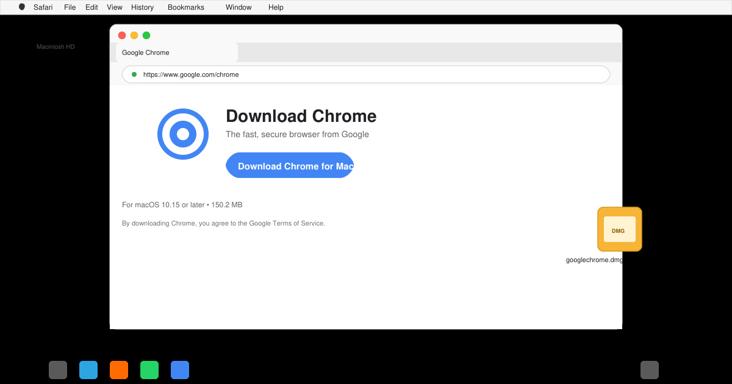Maximize the window with green button
732x384 pixels.
(x=146, y=35)
